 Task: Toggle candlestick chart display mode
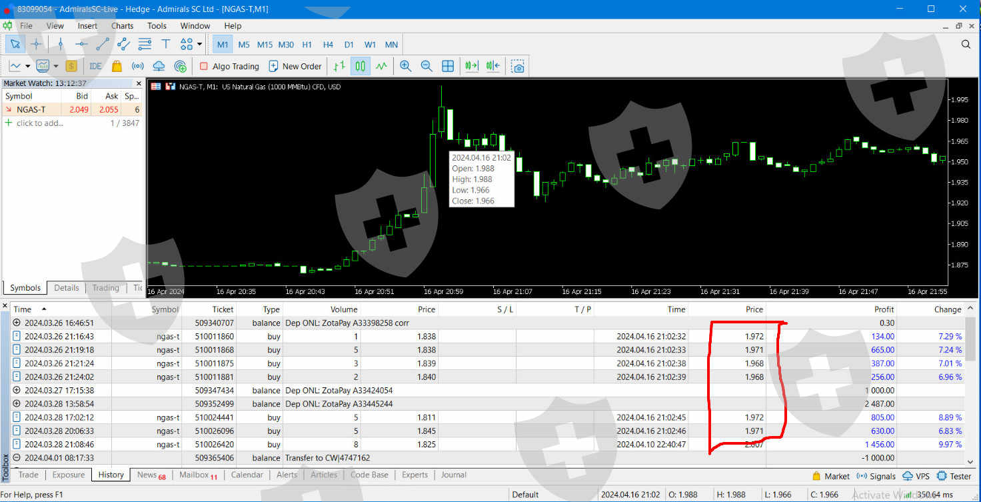361,66
